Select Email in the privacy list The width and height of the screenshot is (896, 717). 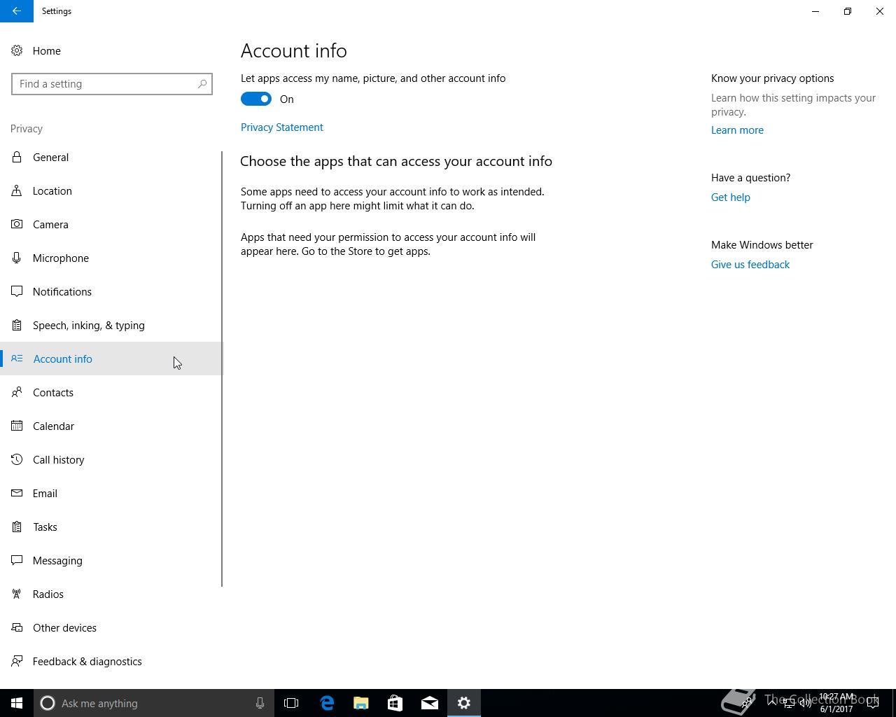(x=112, y=494)
